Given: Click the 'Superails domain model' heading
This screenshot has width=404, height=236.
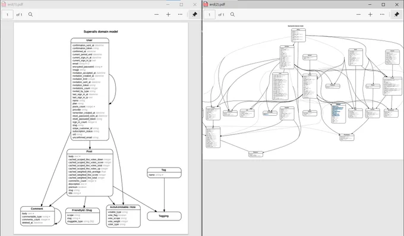Looking at the screenshot, I should (101, 32).
